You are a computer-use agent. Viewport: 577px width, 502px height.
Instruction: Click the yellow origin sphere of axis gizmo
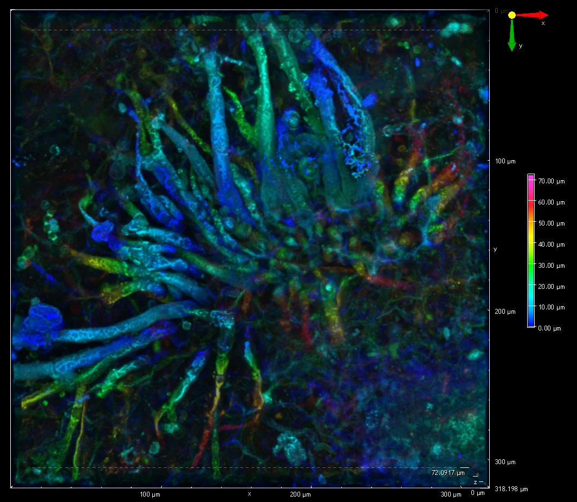[x=511, y=15]
